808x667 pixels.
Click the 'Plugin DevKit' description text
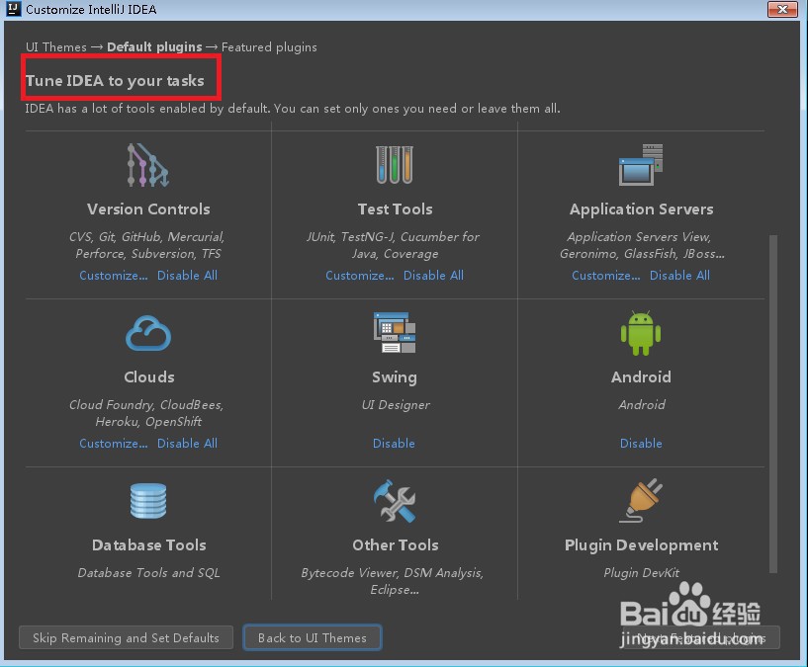[x=641, y=573]
